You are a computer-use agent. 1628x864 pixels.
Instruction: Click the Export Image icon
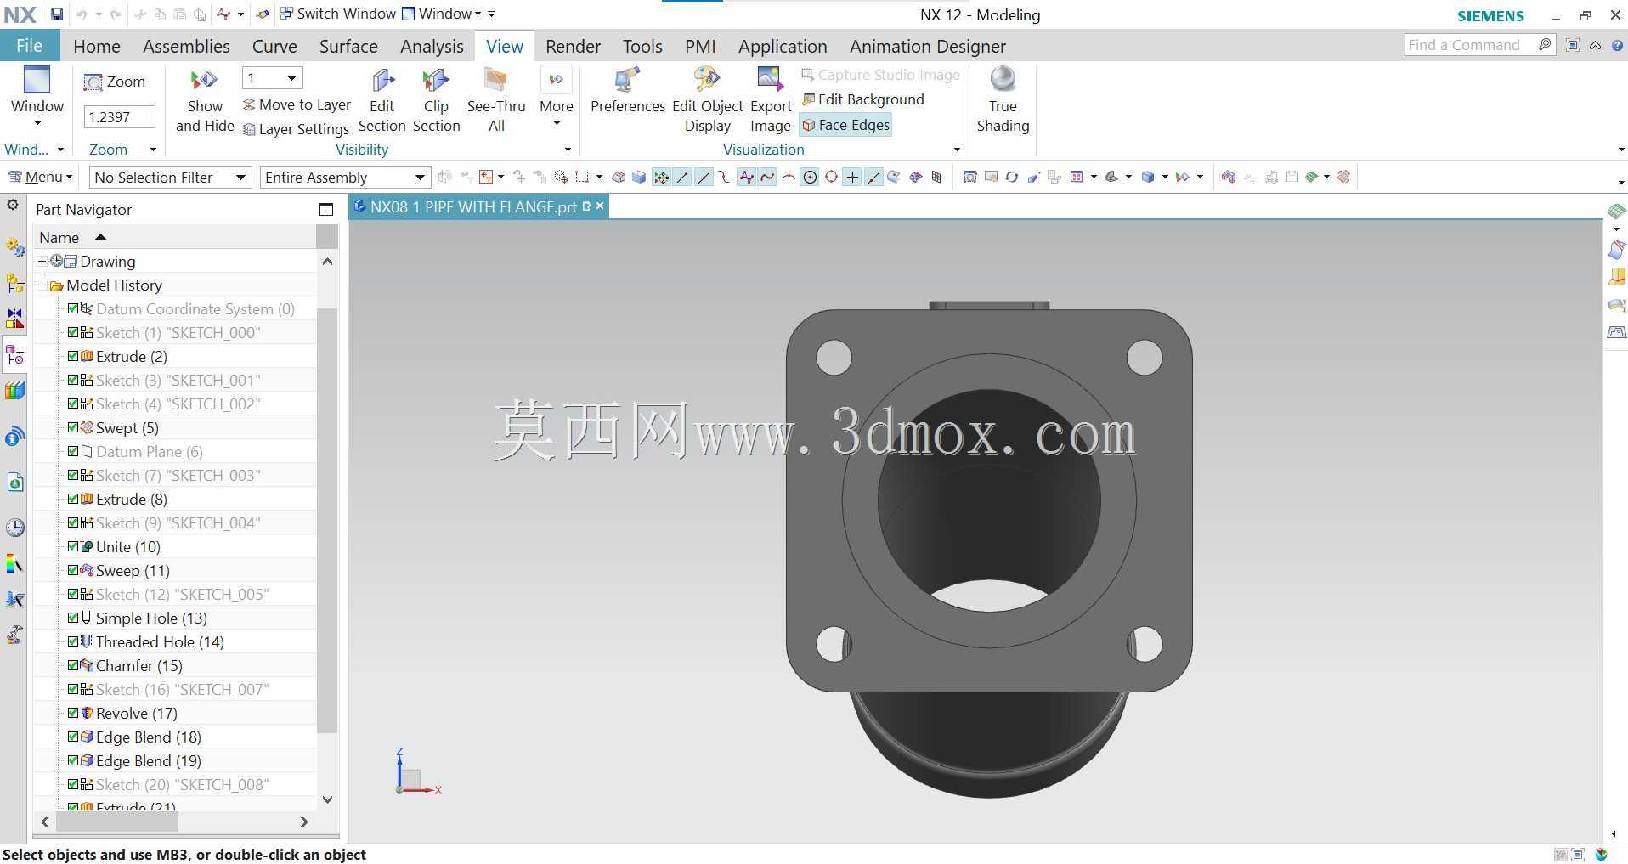click(x=771, y=81)
